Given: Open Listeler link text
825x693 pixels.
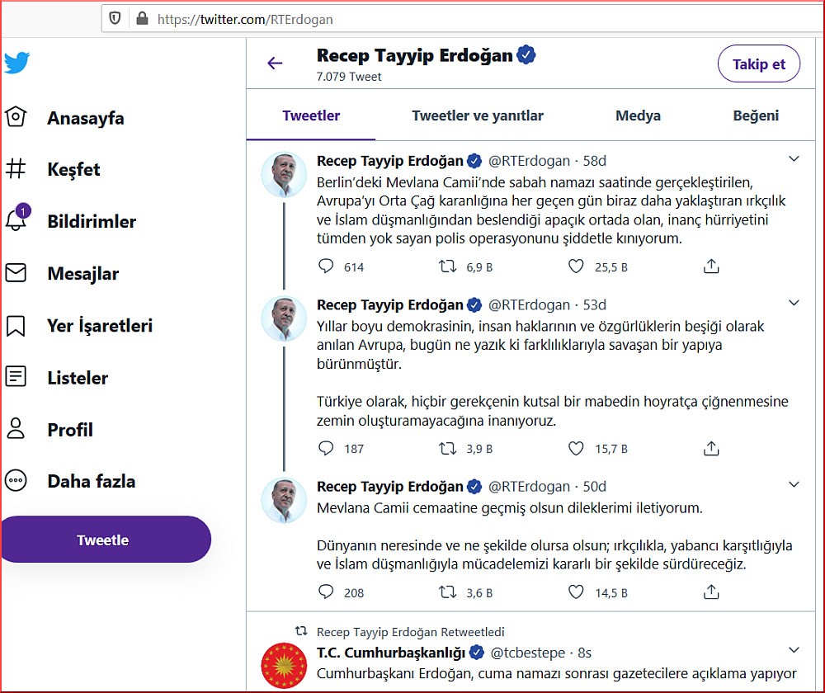Looking at the screenshot, I should point(78,378).
